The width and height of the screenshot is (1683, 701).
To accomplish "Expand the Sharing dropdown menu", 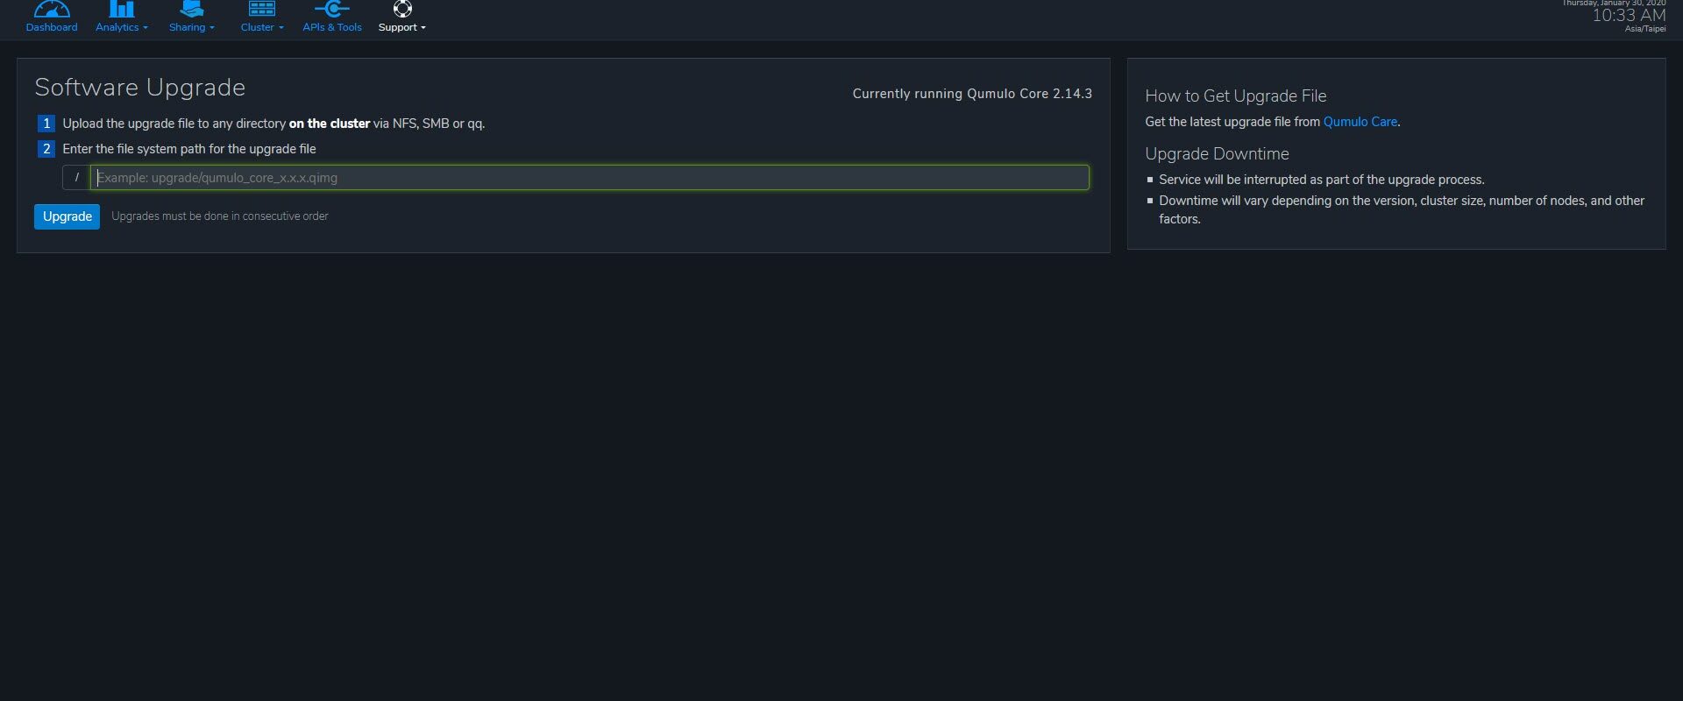I will [x=192, y=27].
